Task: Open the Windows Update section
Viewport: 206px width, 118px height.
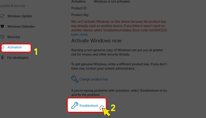Action: [x=20, y=16]
